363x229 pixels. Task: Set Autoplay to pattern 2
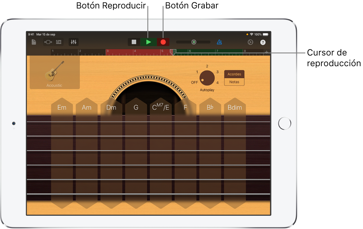207,66
